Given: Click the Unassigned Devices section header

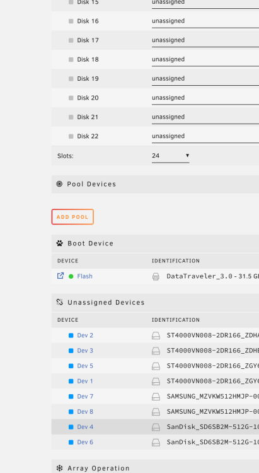Looking at the screenshot, I should click(x=155, y=302).
